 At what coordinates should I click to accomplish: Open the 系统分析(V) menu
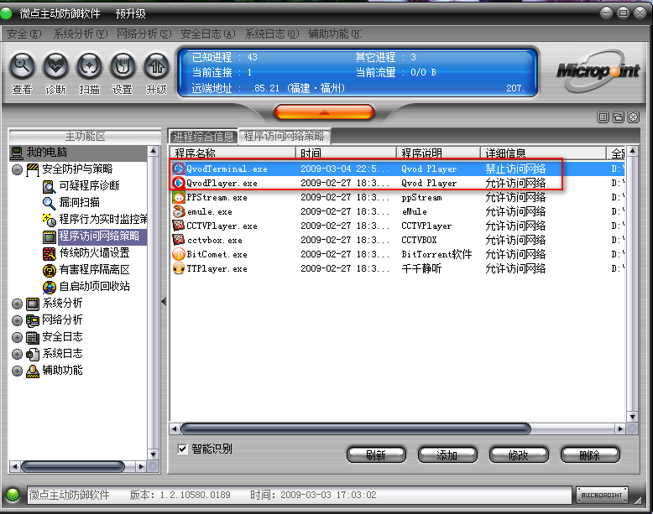[80, 34]
